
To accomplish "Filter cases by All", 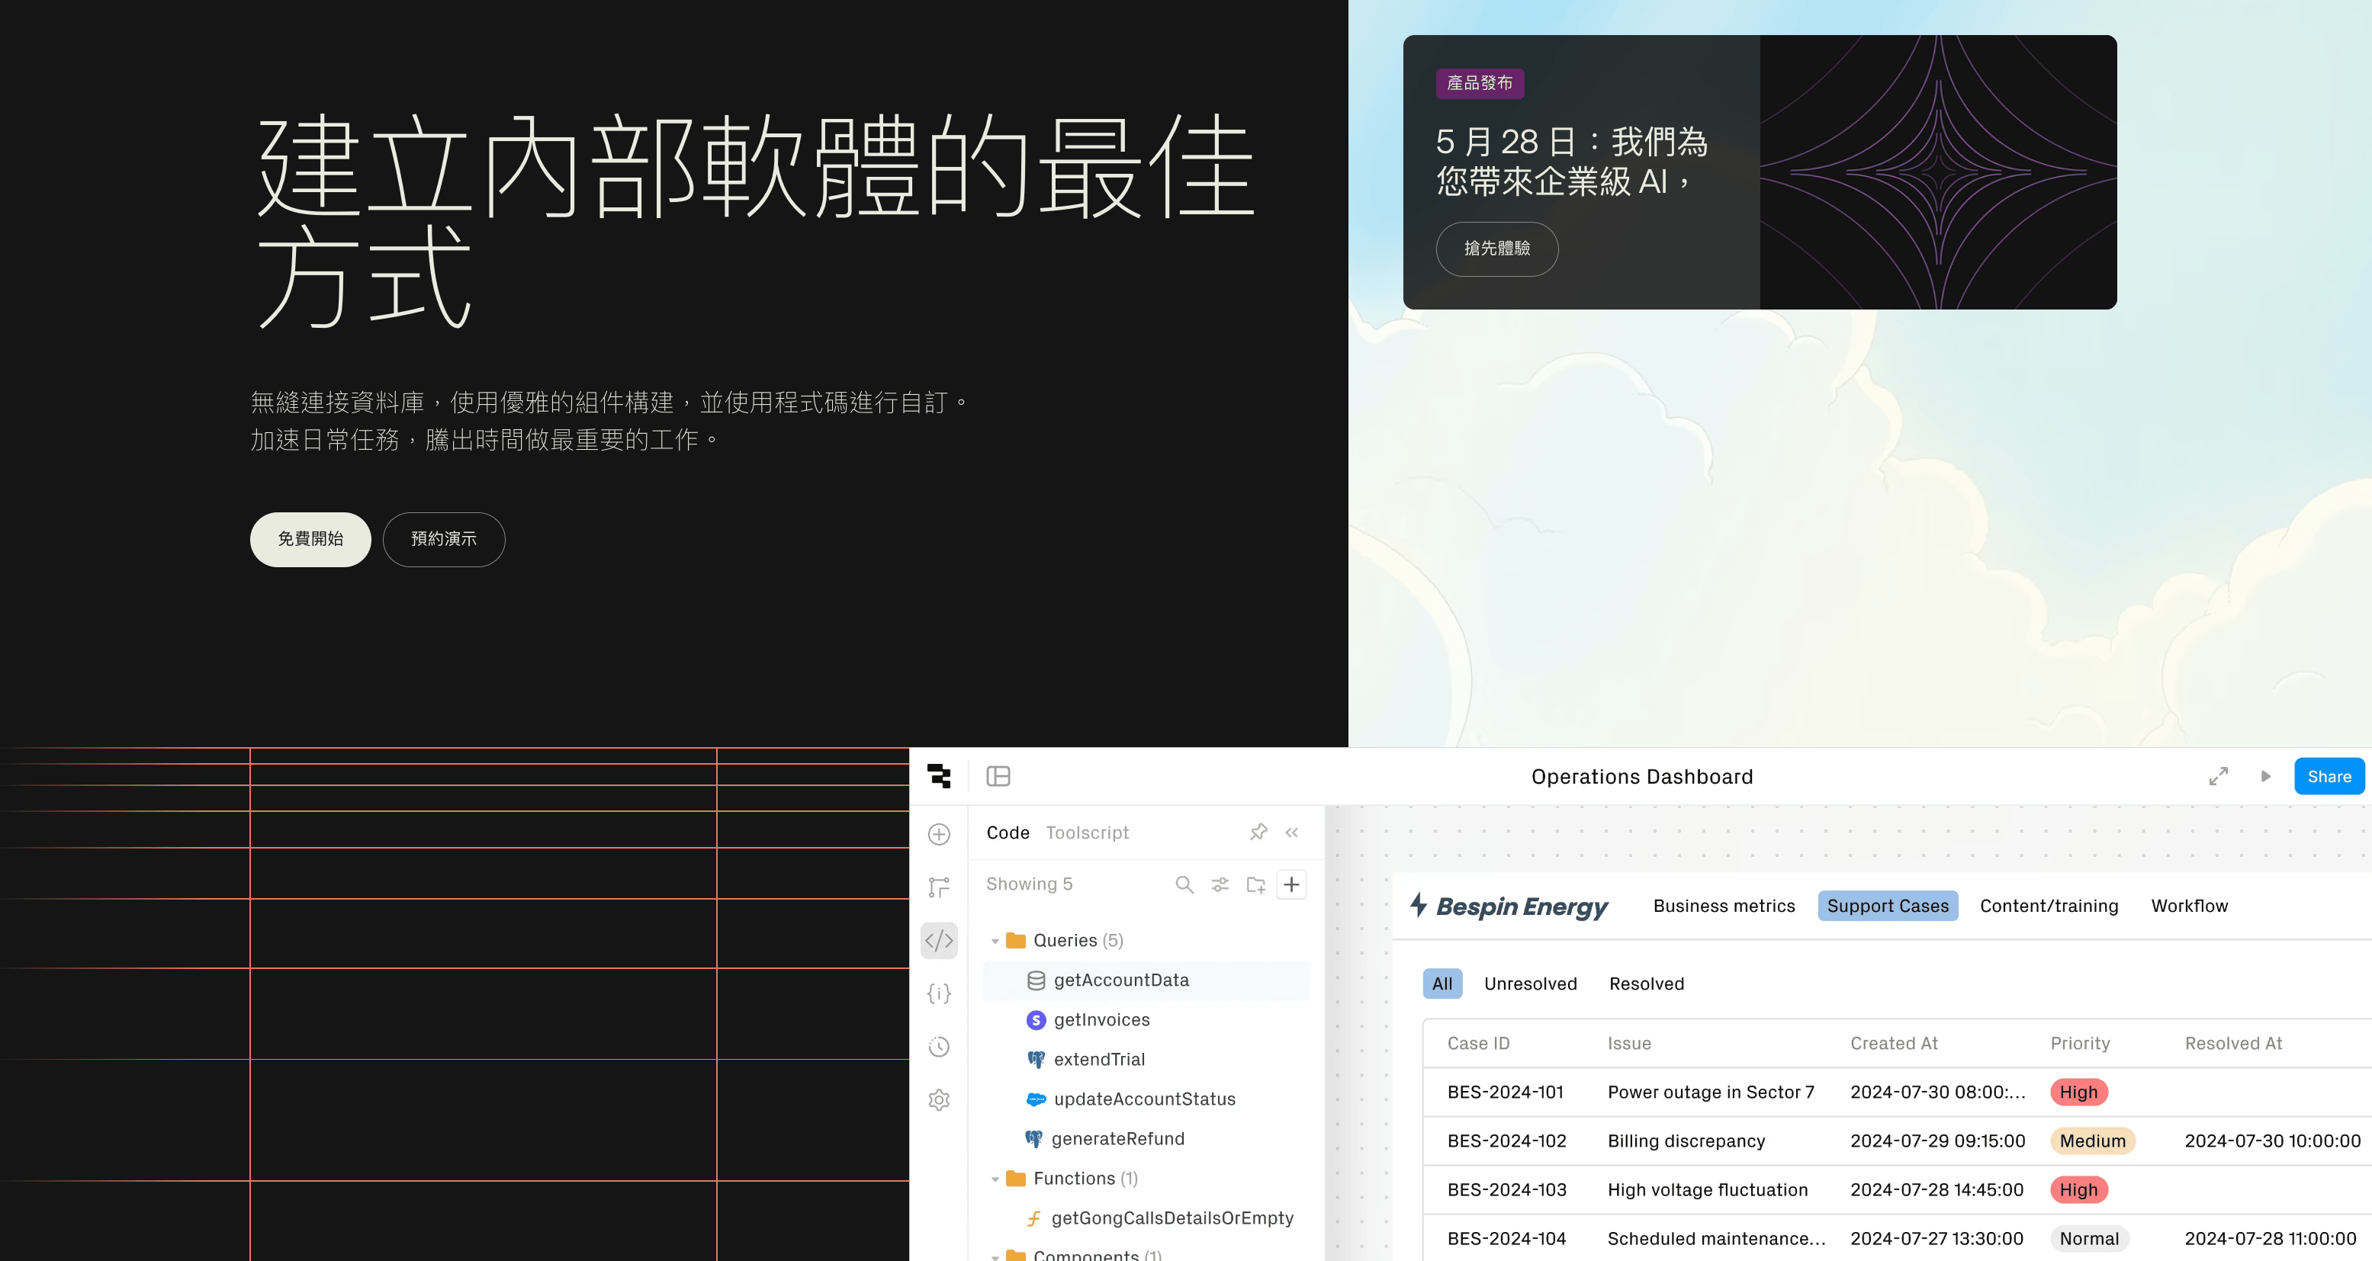I will 1442,984.
